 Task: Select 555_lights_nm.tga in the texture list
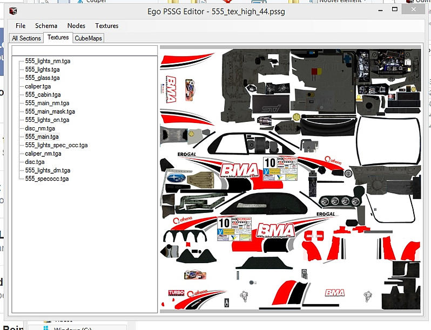click(48, 61)
